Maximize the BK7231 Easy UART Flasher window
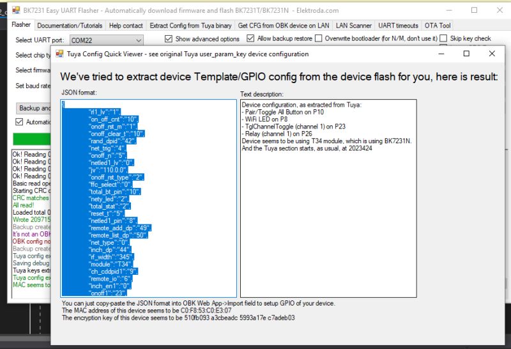This screenshot has height=349, width=511. point(474,10)
